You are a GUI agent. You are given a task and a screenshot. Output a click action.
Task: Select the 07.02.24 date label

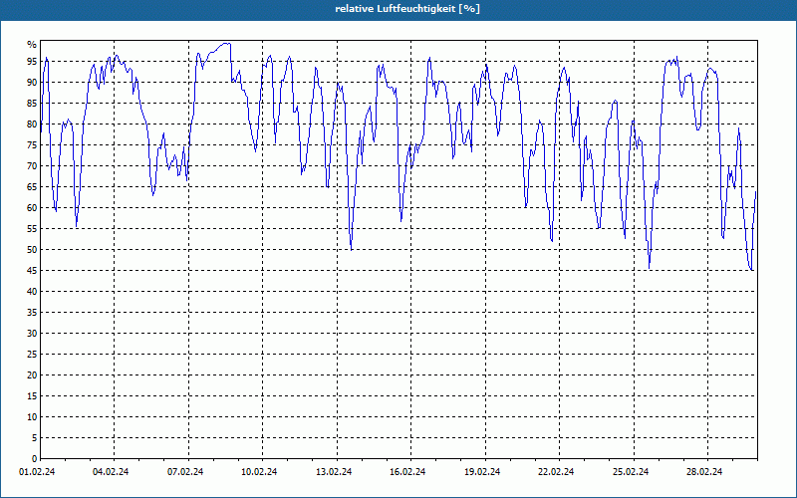click(x=185, y=472)
